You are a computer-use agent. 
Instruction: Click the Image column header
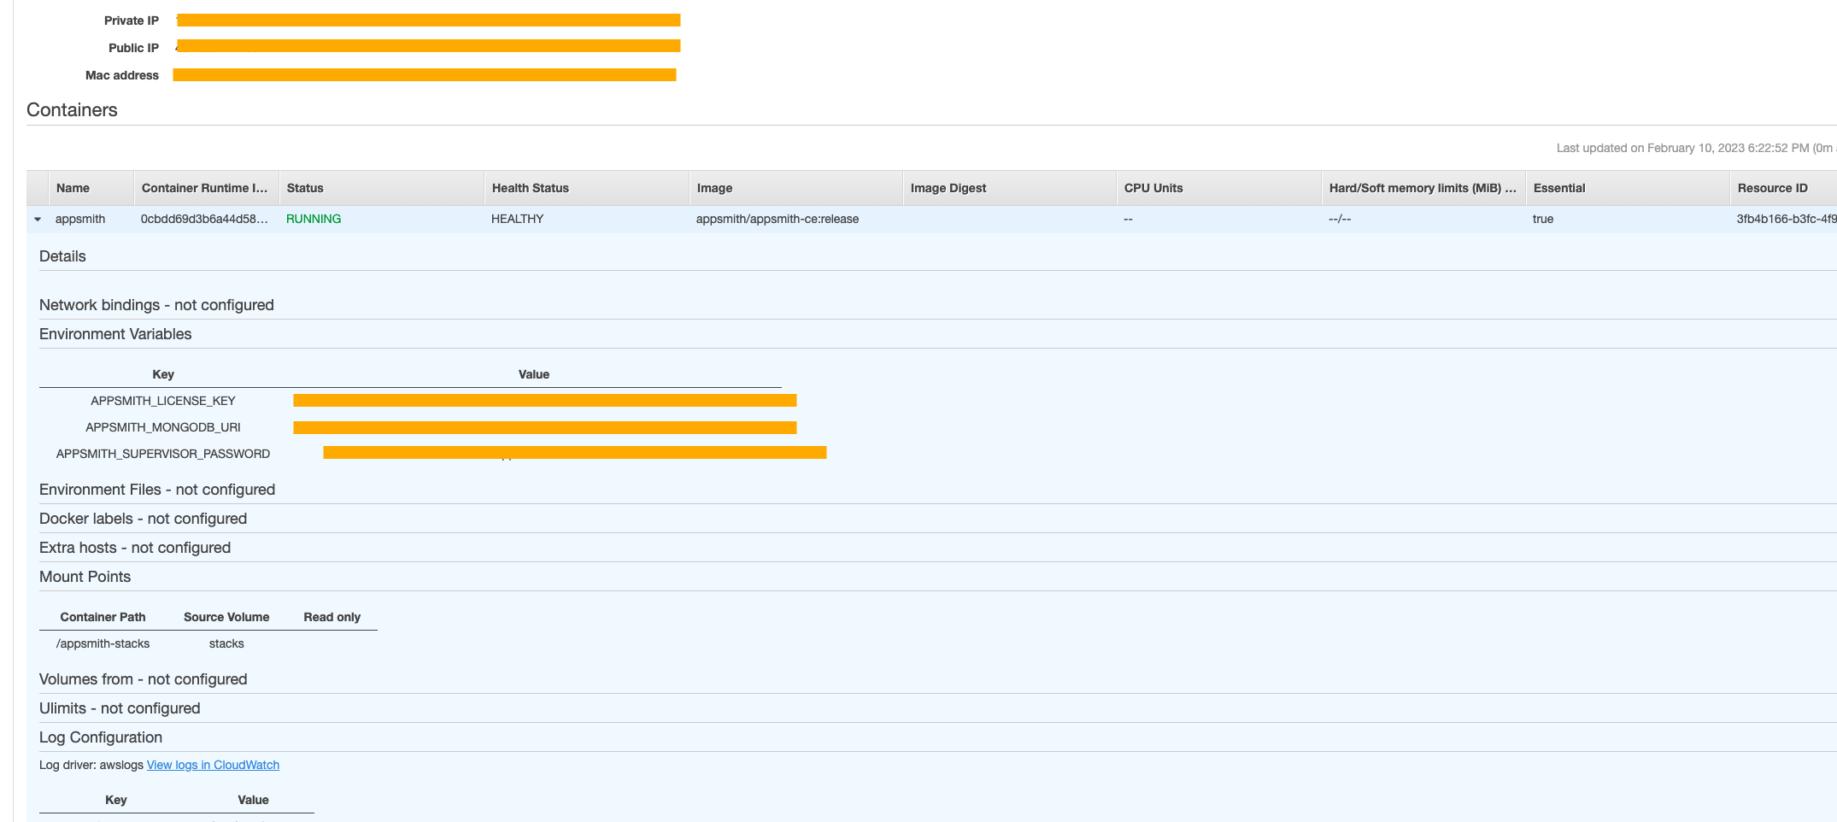click(x=714, y=187)
